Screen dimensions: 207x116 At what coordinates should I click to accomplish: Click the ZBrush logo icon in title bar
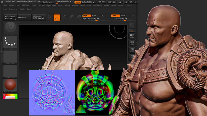(x=2, y=2)
